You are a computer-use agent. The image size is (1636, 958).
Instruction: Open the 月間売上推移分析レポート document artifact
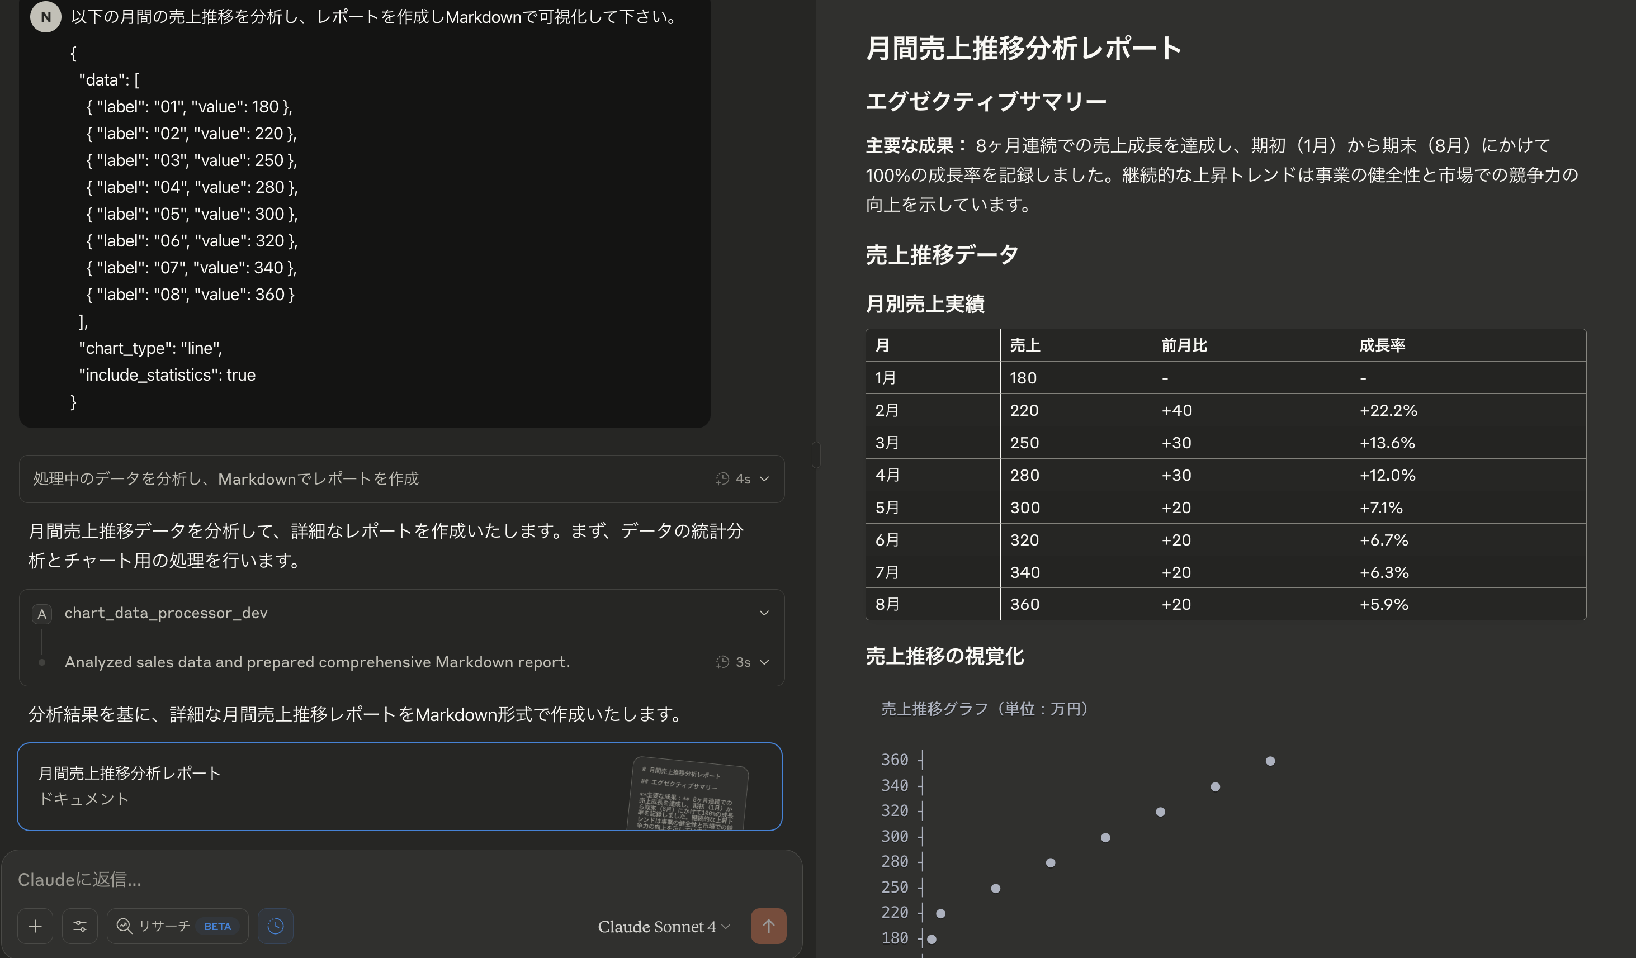[x=259, y=786]
